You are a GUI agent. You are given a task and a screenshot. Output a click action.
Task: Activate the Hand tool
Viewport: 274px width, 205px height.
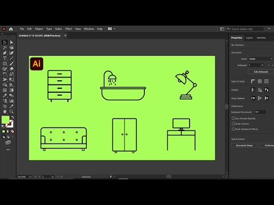tap(5, 112)
